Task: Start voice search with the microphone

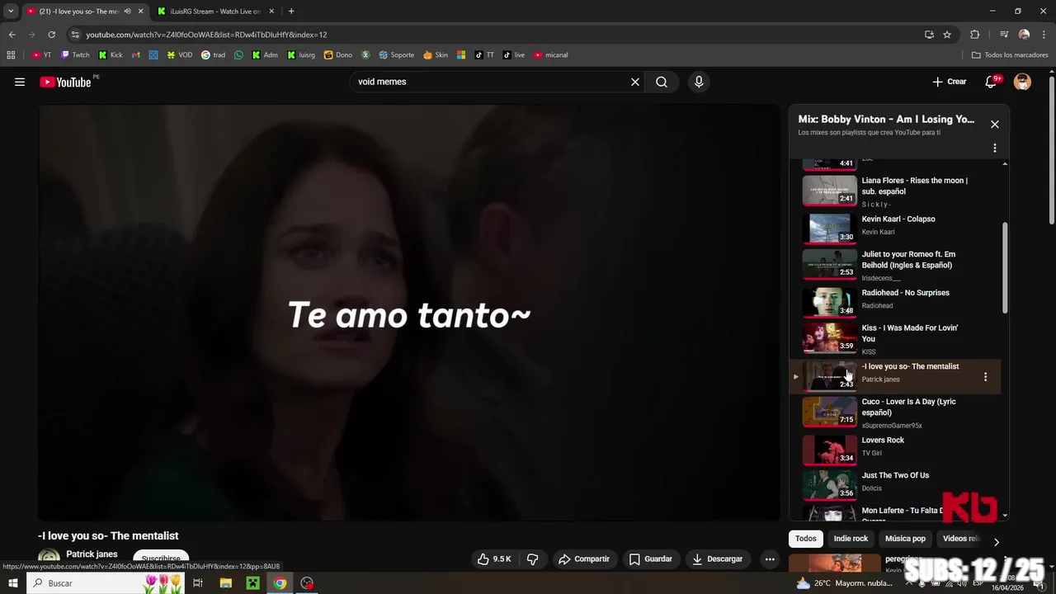Action: click(x=699, y=82)
